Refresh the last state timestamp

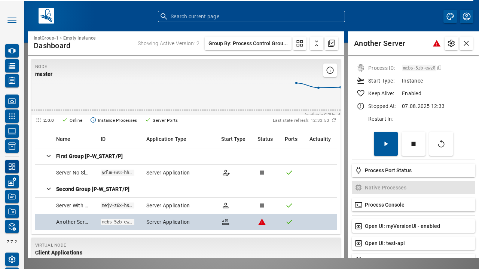(x=334, y=120)
